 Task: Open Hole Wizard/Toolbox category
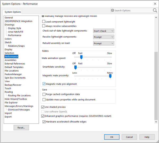[x=16, y=99]
